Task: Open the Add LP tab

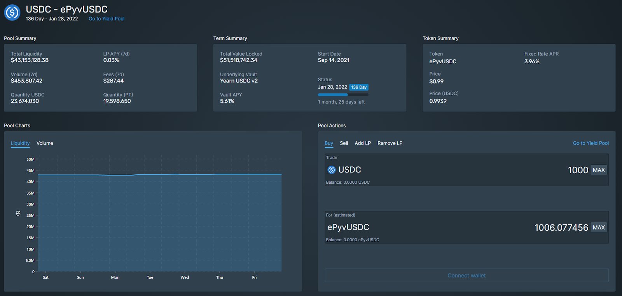Action: (x=363, y=143)
